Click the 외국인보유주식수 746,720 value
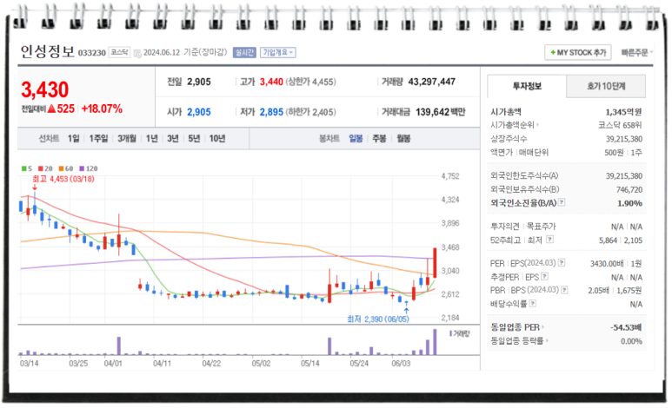 (x=629, y=189)
